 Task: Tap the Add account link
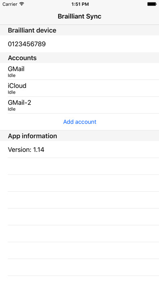point(79,122)
